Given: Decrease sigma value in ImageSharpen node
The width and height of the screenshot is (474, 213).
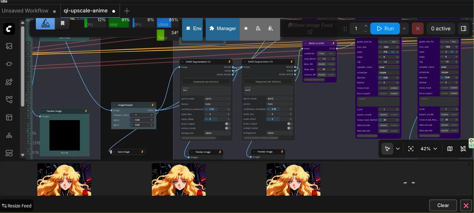Looking at the screenshot, I should point(132,120).
